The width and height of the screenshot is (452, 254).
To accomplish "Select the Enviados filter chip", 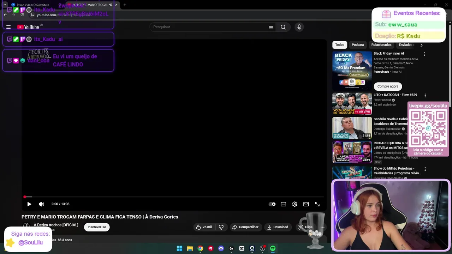I will tap(405, 45).
